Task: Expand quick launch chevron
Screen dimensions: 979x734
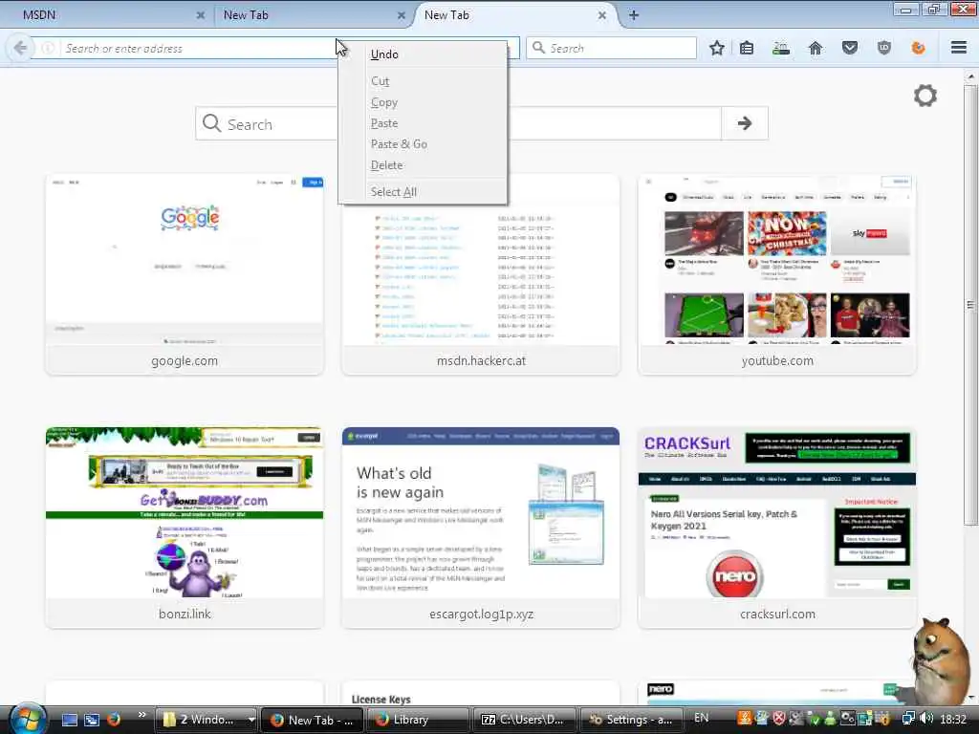Action: pyautogui.click(x=141, y=715)
